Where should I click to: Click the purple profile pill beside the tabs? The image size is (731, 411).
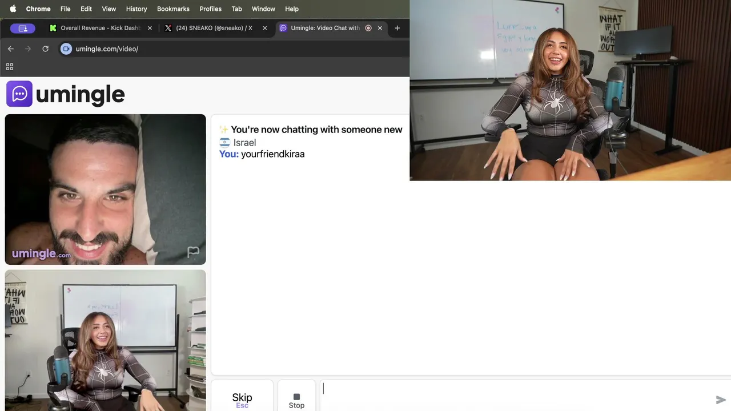pyautogui.click(x=23, y=28)
